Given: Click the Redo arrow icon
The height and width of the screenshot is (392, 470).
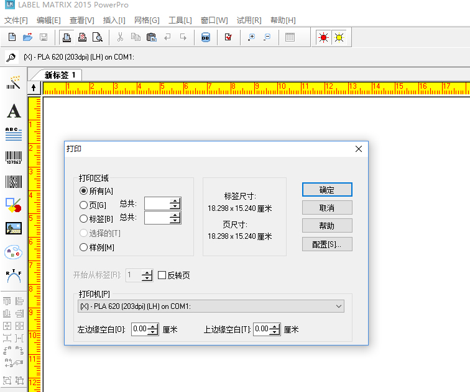Looking at the screenshot, I should 183,37.
